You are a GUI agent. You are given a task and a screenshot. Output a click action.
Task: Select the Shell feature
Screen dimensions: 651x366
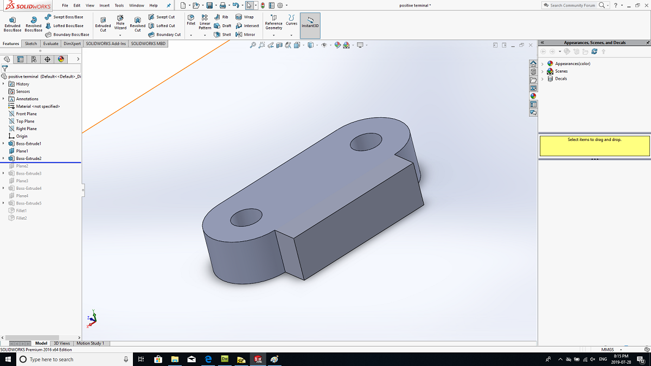(222, 34)
